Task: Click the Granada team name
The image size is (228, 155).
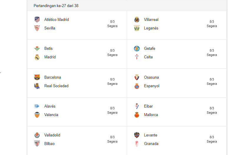Action: tap(151, 144)
